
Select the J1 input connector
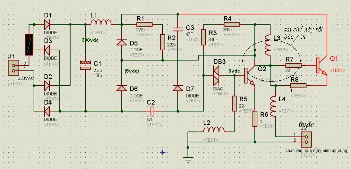pyautogui.click(x=14, y=68)
